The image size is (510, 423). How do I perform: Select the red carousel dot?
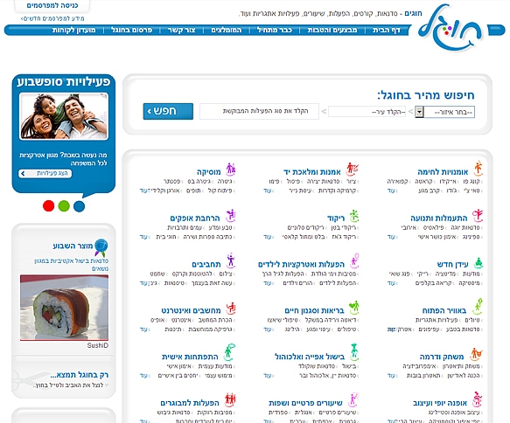[48, 206]
